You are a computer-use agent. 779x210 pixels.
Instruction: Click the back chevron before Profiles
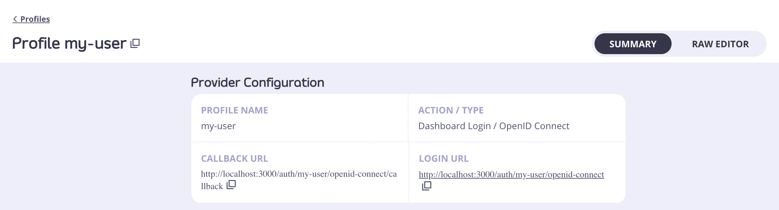coord(15,19)
